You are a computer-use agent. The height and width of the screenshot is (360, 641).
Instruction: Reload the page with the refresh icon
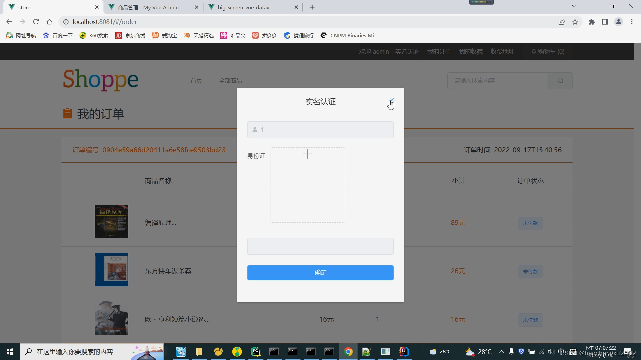(36, 22)
